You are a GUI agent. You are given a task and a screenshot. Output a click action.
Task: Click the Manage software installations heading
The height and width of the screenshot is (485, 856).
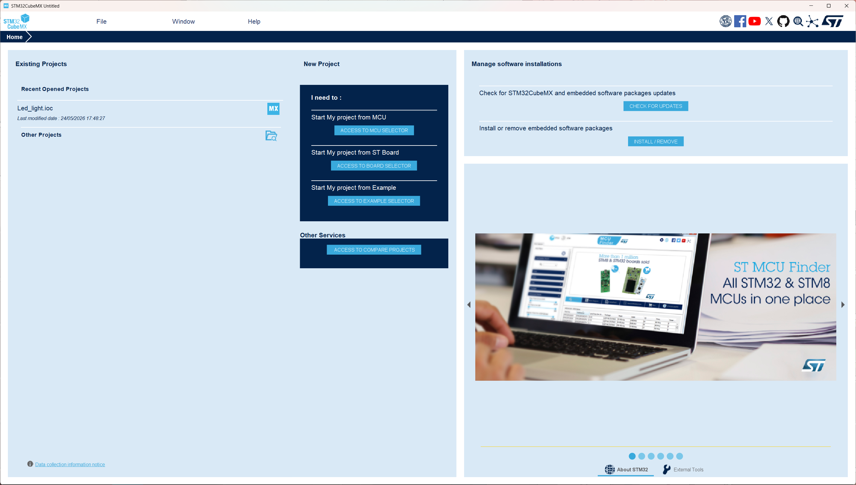pyautogui.click(x=517, y=64)
